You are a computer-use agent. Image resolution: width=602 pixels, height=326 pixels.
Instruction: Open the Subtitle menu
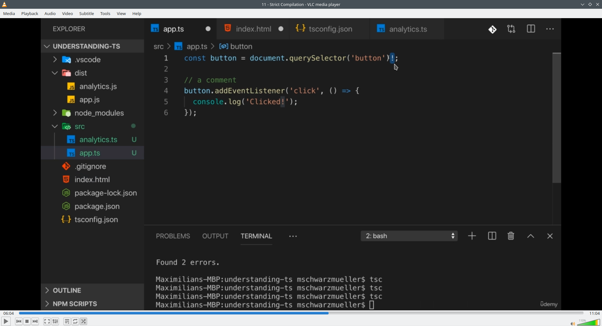pyautogui.click(x=87, y=14)
